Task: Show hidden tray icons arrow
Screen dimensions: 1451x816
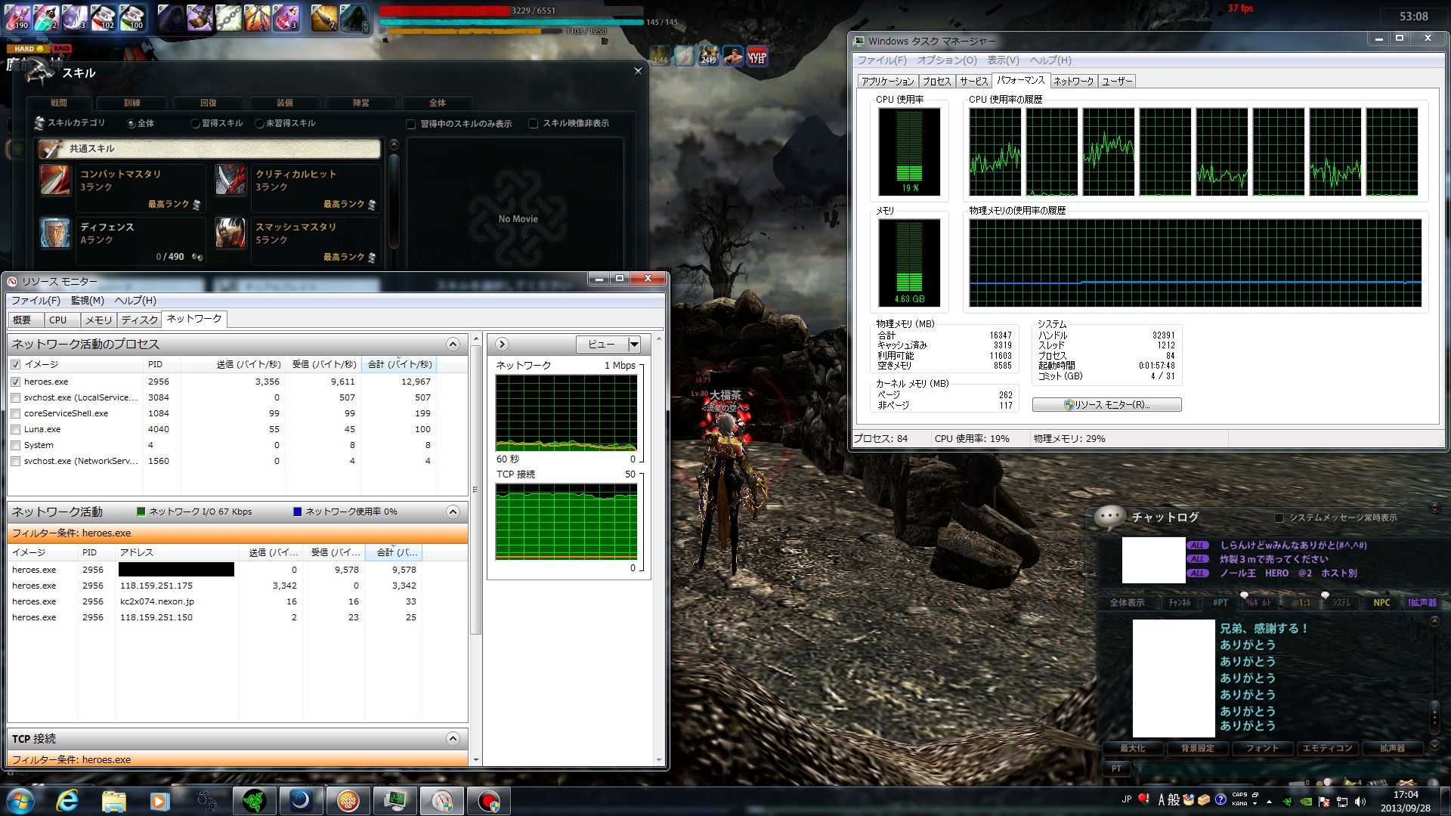Action: click(x=1269, y=802)
